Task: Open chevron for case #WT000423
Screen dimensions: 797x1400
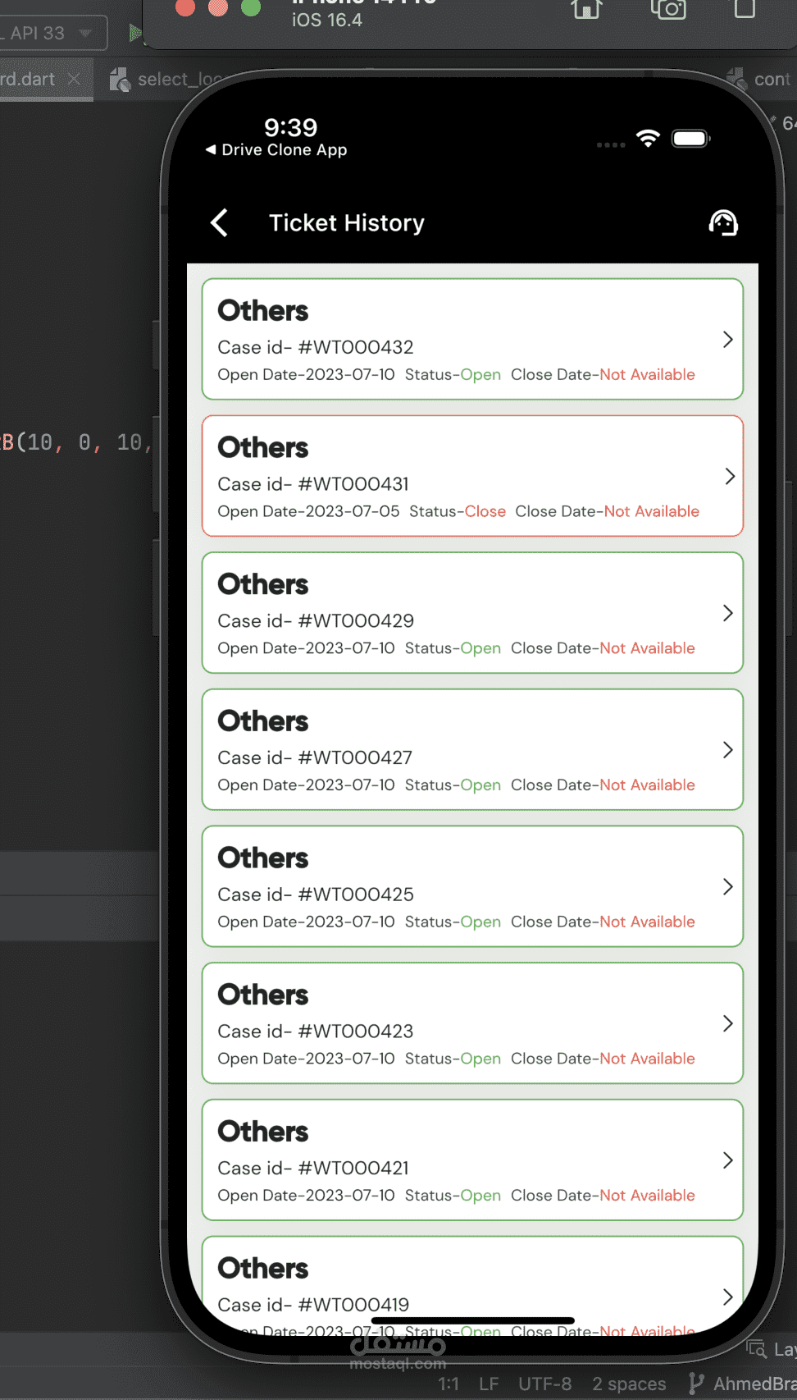Action: coord(727,1023)
